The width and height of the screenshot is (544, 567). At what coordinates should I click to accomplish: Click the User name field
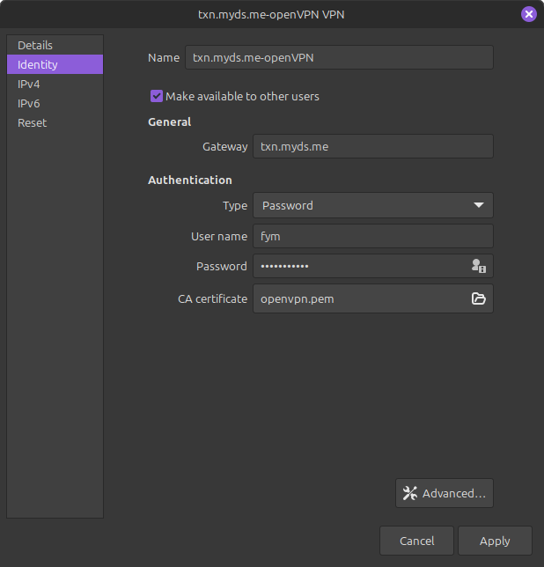[372, 236]
